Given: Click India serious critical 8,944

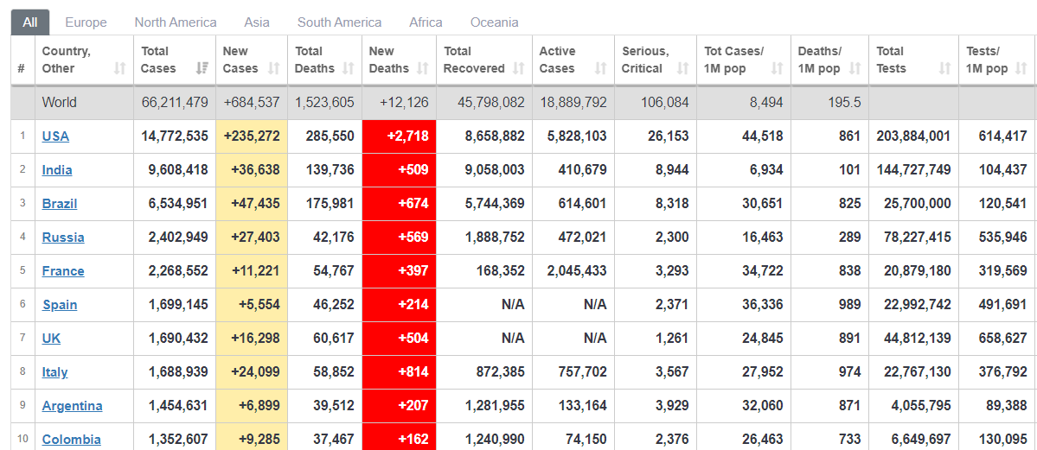Looking at the screenshot, I should pyautogui.click(x=671, y=170).
